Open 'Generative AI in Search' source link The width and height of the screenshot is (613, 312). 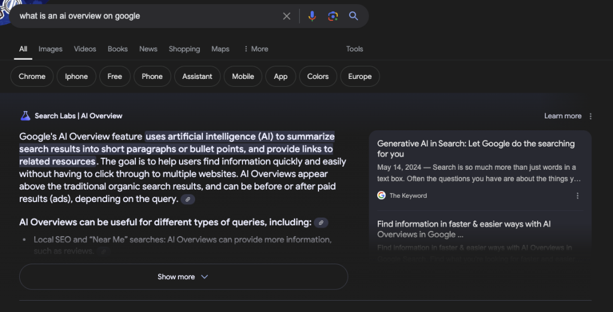tap(476, 149)
